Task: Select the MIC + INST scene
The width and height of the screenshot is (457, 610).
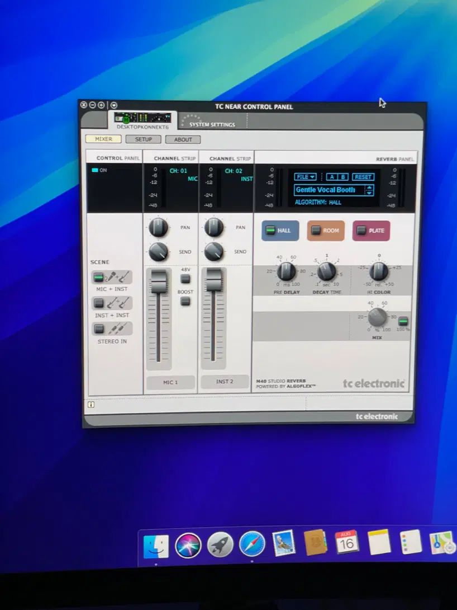Action: pyautogui.click(x=112, y=277)
